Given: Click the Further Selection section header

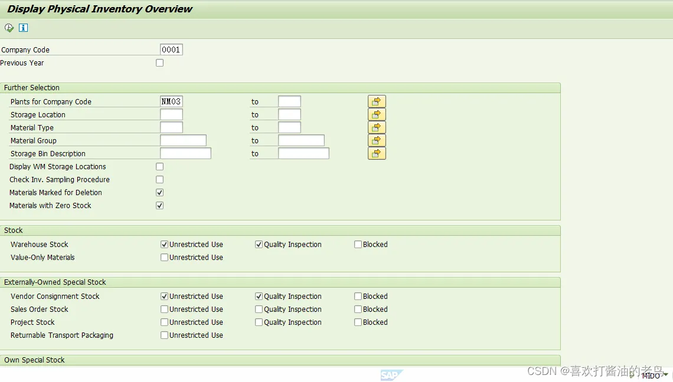Looking at the screenshot, I should tap(280, 87).
